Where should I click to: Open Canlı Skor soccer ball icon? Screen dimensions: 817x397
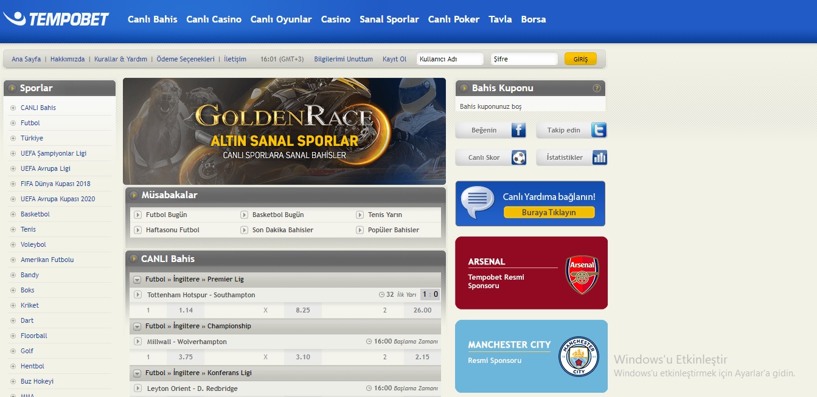pos(518,157)
